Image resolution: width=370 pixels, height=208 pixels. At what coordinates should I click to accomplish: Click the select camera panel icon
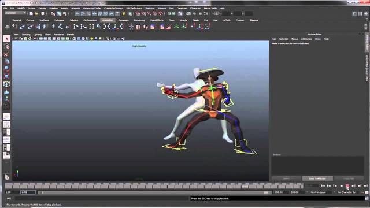coord(16,39)
